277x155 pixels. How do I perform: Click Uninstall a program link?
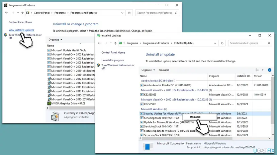(x=113, y=60)
